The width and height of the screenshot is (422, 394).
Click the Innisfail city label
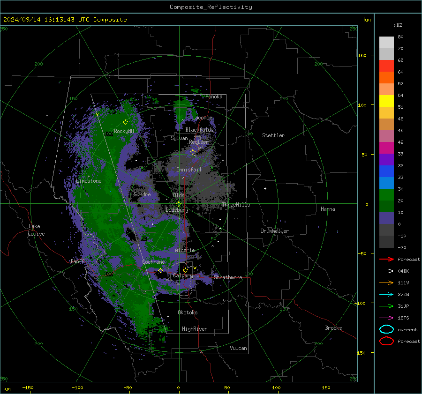[189, 170]
